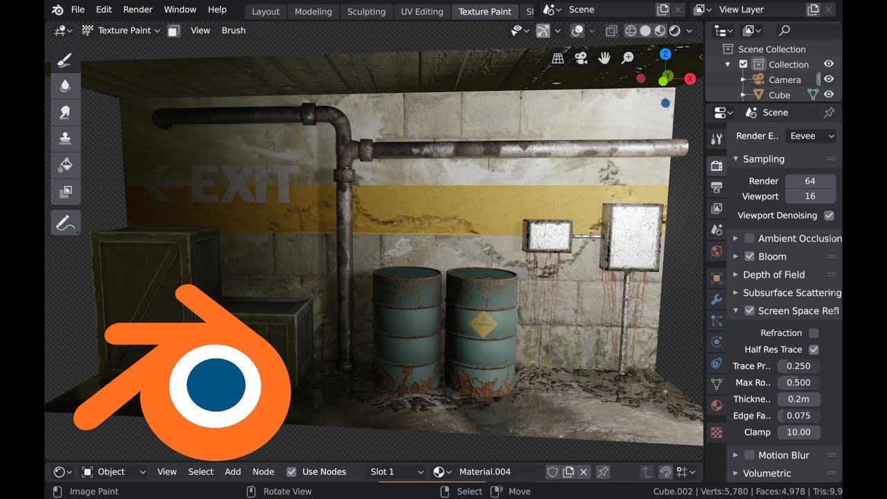Open the Object shader type dropdown

click(114, 472)
